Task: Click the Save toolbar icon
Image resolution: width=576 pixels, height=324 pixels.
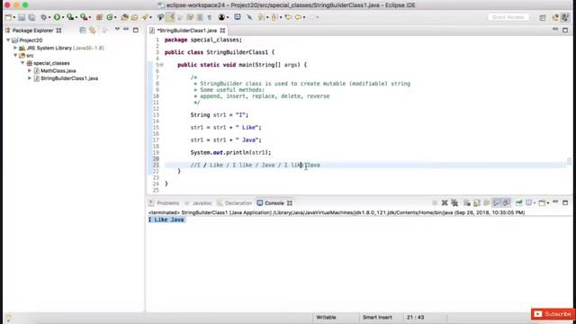Action: pyautogui.click(x=22, y=17)
